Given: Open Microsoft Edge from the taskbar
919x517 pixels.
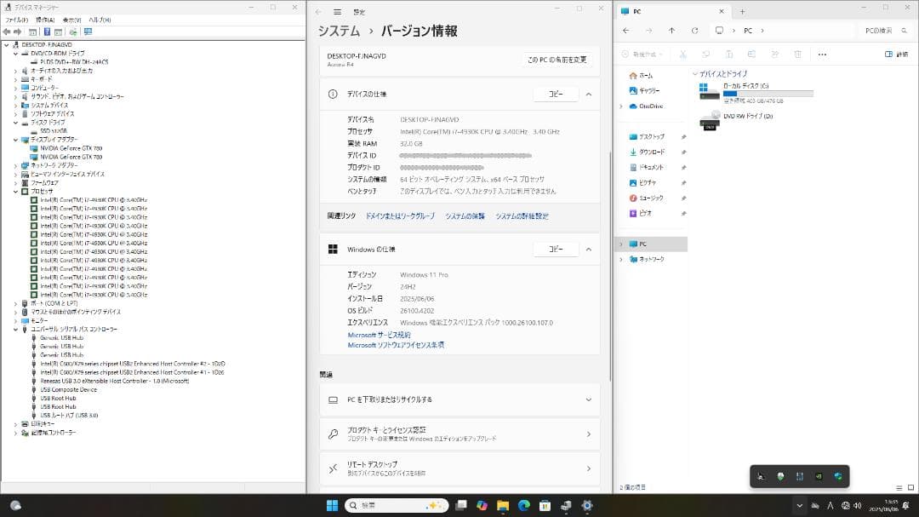Looking at the screenshot, I should (x=524, y=505).
